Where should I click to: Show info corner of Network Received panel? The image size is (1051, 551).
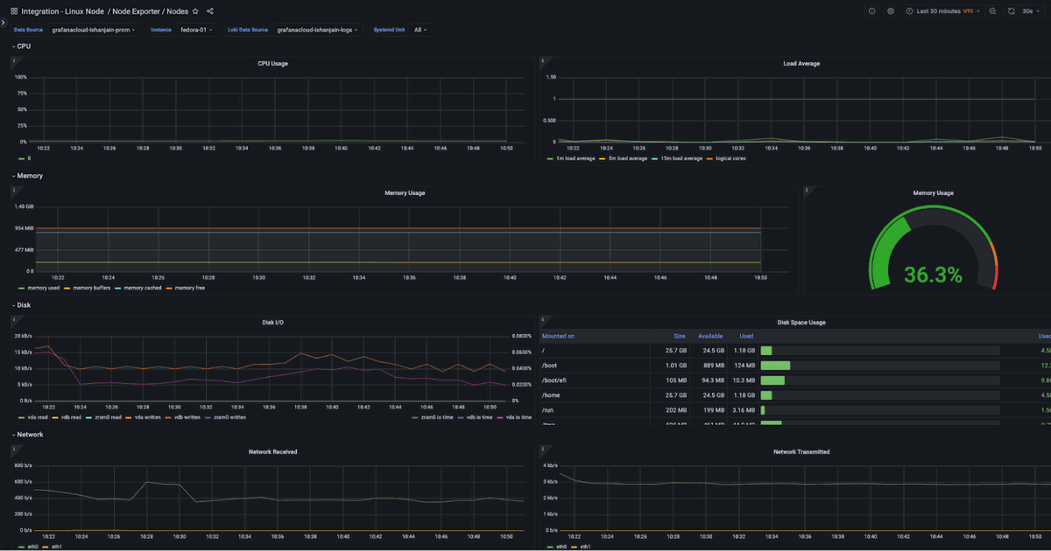(14, 448)
